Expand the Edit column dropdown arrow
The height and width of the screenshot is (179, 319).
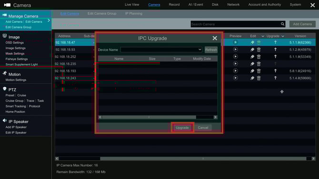(263, 36)
